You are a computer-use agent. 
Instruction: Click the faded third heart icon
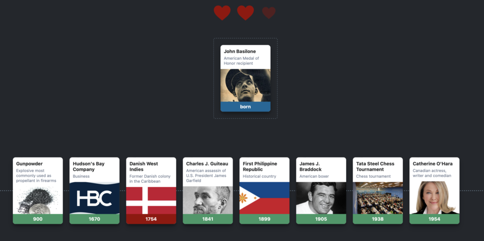[x=269, y=13]
